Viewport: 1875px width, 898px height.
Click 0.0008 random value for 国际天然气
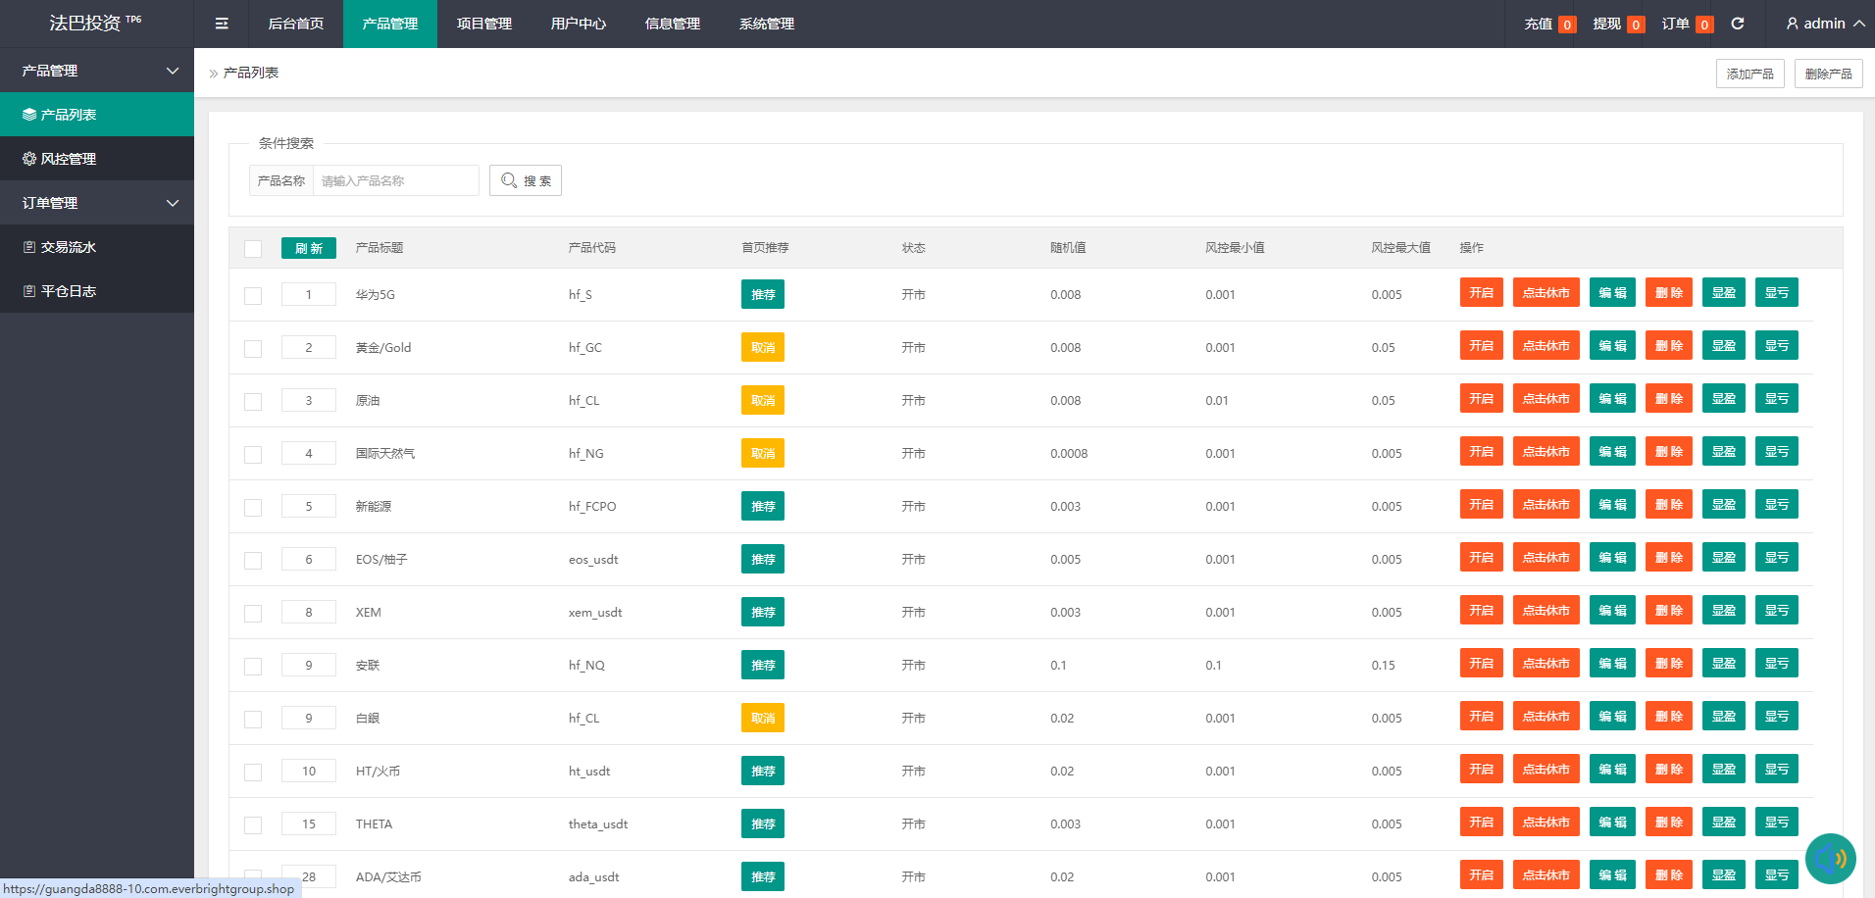(1069, 453)
